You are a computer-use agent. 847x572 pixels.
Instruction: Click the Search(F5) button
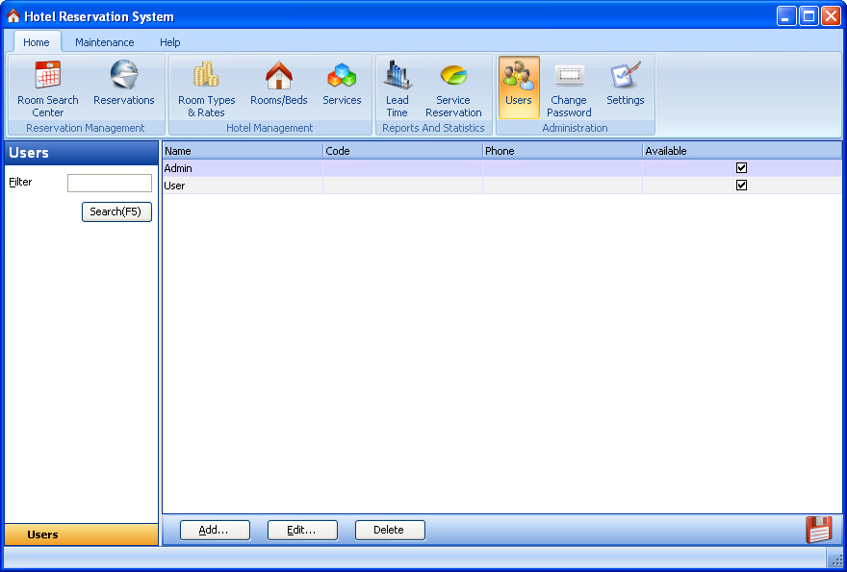click(116, 211)
